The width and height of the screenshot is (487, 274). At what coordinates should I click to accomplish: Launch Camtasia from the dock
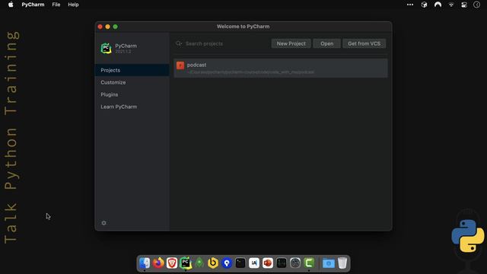309,263
